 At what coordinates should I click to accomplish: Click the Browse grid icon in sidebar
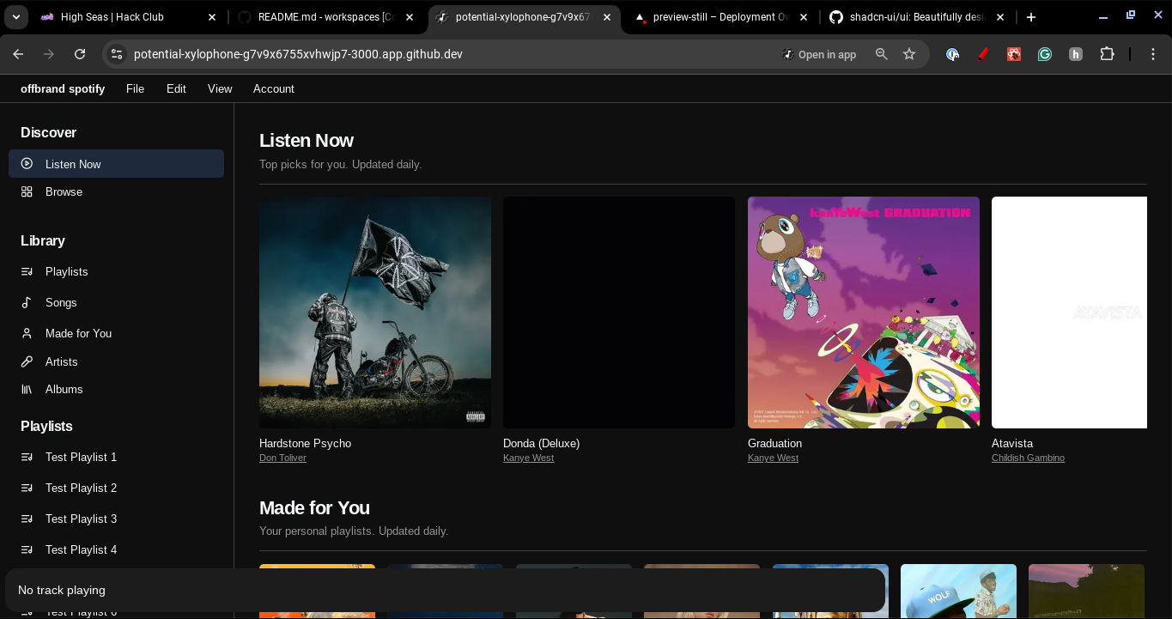point(27,191)
